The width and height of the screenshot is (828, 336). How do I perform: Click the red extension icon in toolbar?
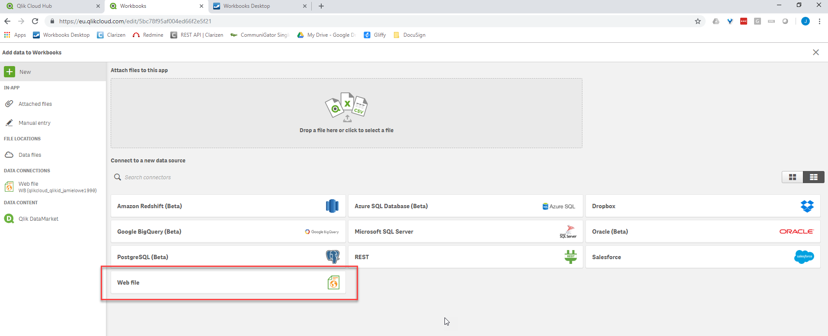point(744,21)
